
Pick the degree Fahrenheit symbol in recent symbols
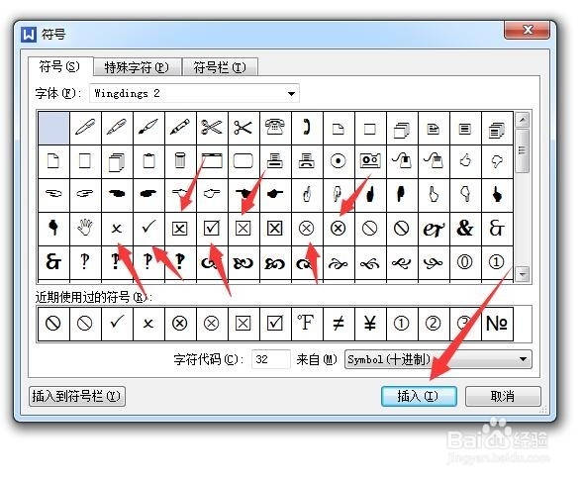[307, 324]
